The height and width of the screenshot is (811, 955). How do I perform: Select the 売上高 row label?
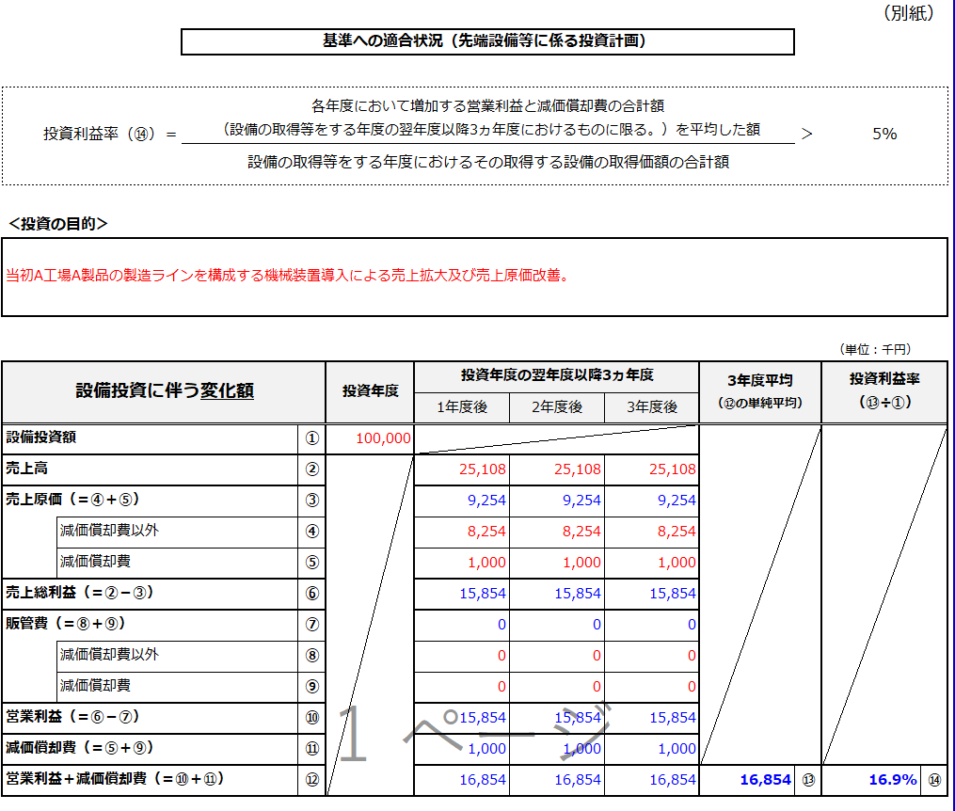coord(150,469)
